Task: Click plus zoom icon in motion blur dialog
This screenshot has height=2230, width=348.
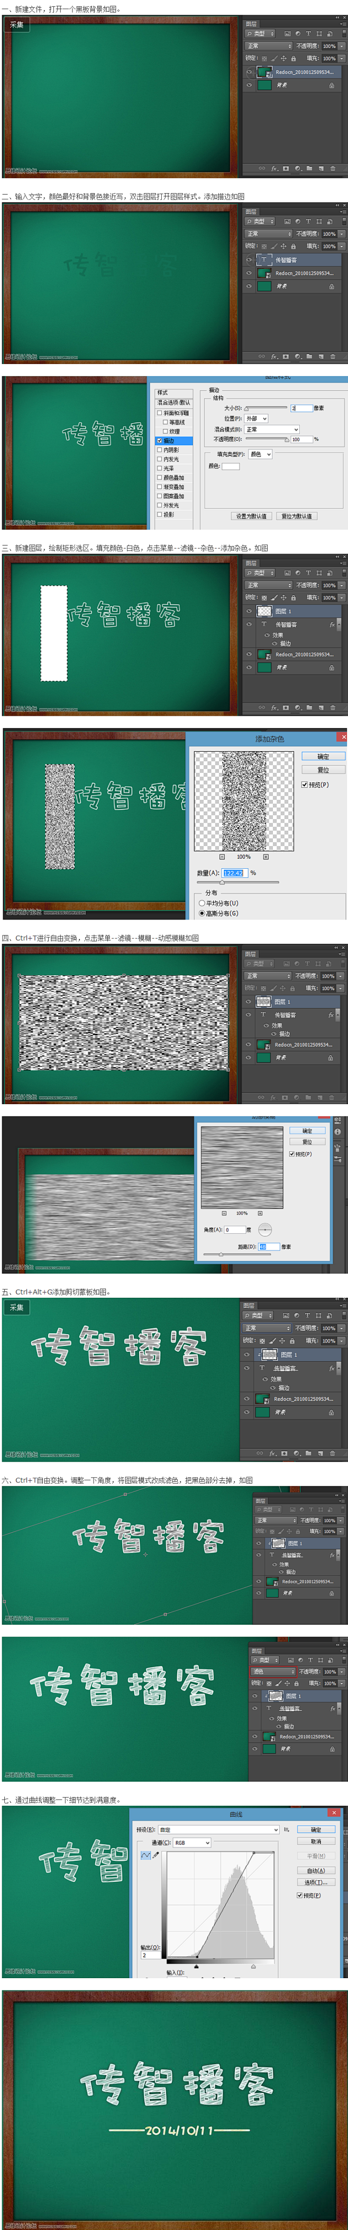Action: pos(260,1214)
